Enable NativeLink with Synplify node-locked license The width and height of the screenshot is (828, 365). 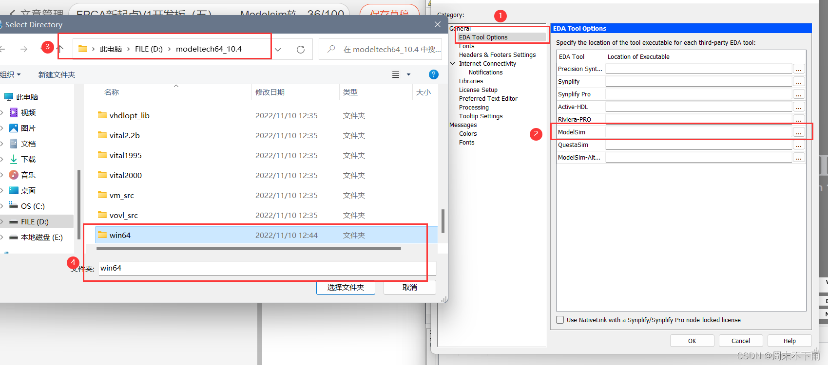(560, 320)
